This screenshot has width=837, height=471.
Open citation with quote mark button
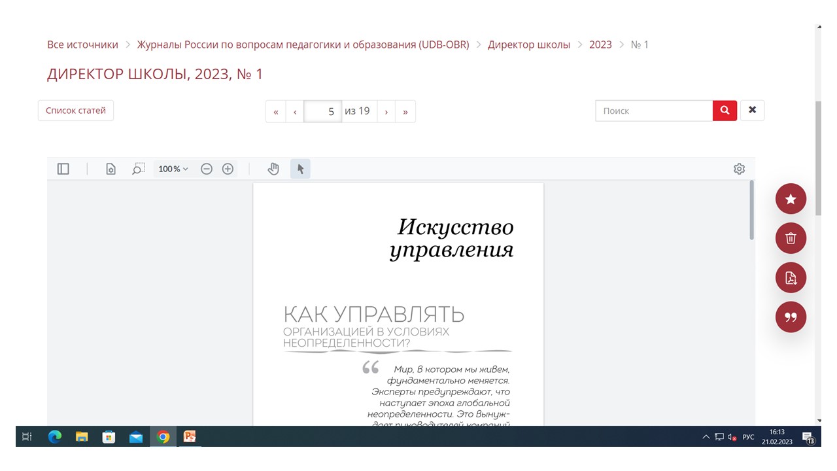pyautogui.click(x=791, y=317)
